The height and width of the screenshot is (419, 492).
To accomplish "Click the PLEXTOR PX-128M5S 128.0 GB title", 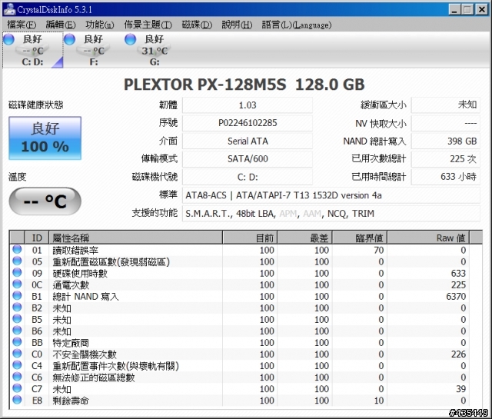I will coord(244,85).
